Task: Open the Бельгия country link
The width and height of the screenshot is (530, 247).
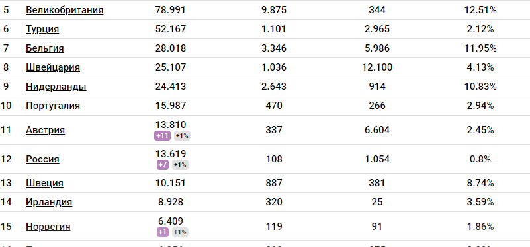Action: tap(44, 48)
